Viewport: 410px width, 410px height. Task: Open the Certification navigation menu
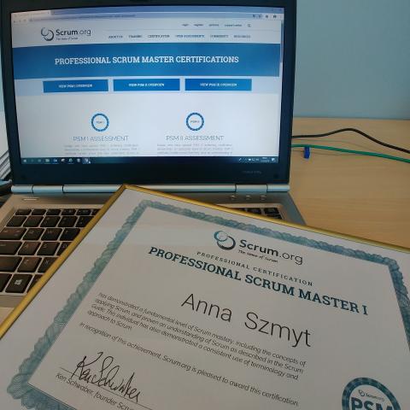pyautogui.click(x=159, y=37)
